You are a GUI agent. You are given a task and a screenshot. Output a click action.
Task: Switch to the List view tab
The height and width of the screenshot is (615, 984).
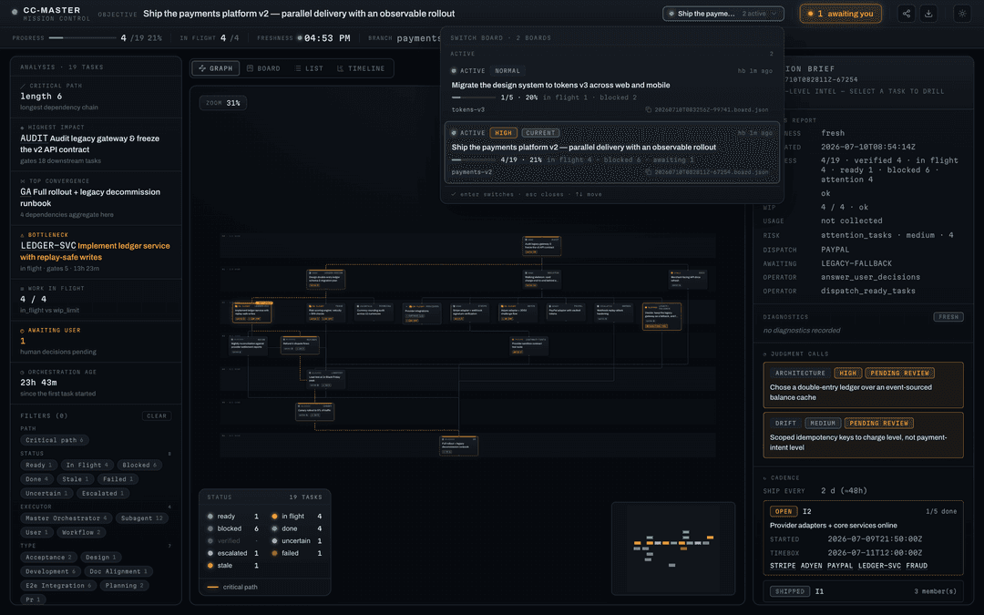point(309,68)
